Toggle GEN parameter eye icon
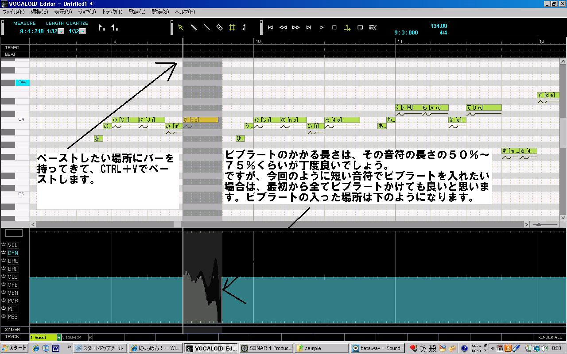 (x=4, y=292)
